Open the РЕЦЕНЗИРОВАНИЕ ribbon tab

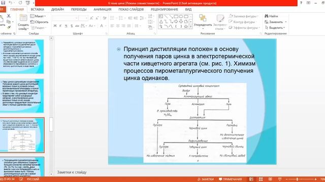pyautogui.click(x=165, y=9)
